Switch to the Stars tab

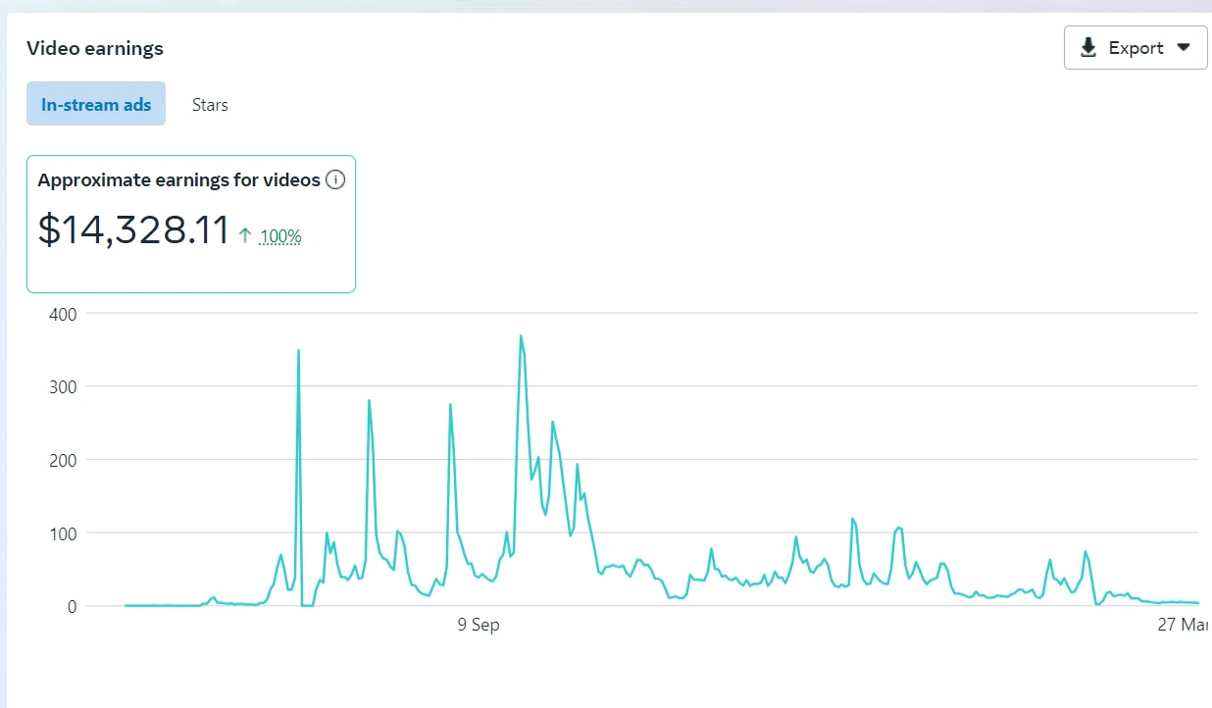[210, 104]
